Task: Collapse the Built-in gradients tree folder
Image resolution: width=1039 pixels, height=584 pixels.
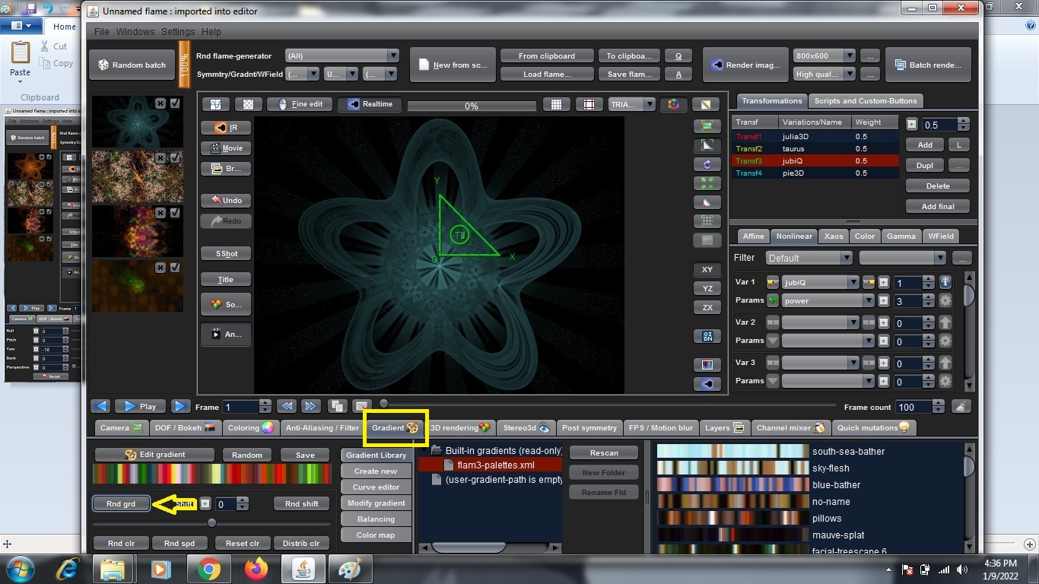Action: point(426,450)
